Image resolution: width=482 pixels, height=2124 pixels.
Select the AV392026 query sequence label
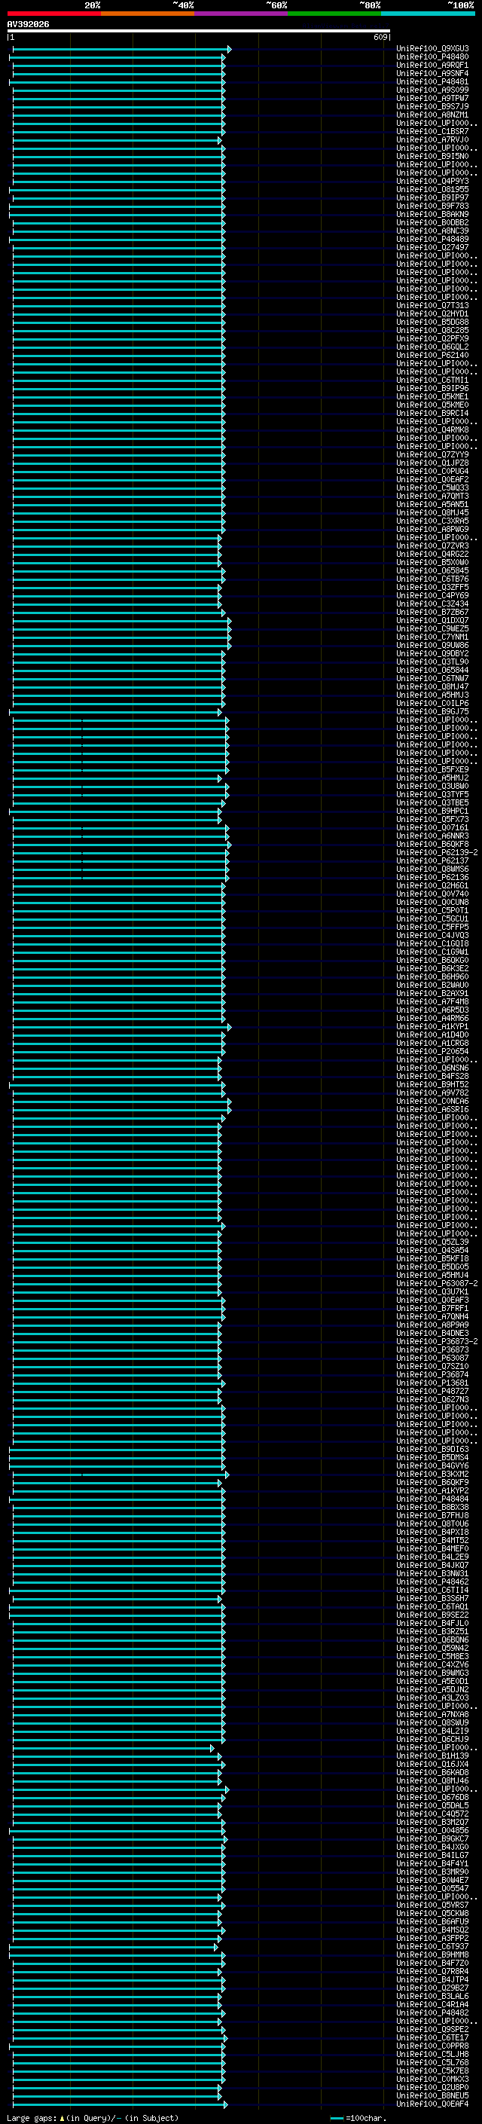pos(28,25)
